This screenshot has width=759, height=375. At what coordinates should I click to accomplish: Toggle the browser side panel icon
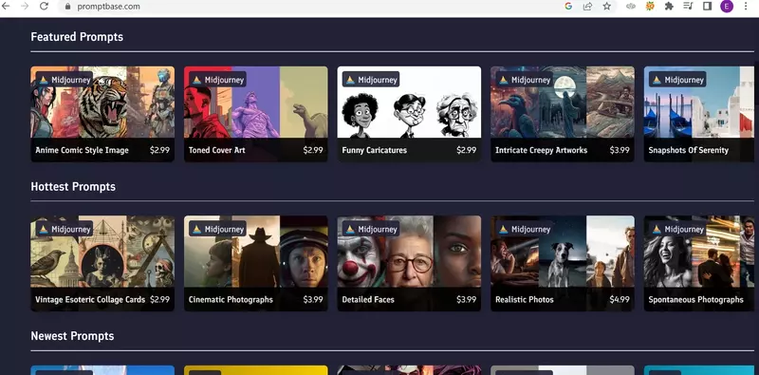[707, 7]
